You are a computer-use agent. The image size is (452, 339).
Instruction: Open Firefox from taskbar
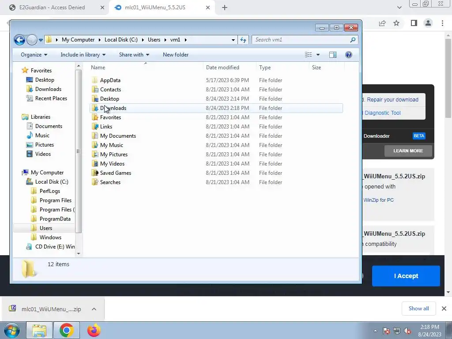[94, 330]
